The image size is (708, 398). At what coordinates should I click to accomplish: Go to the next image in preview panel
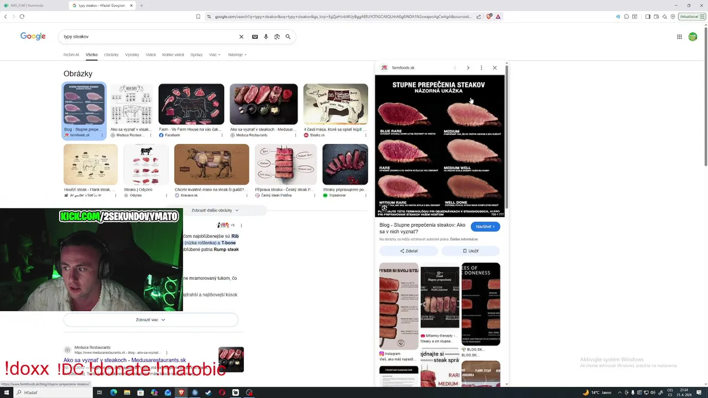tap(468, 67)
